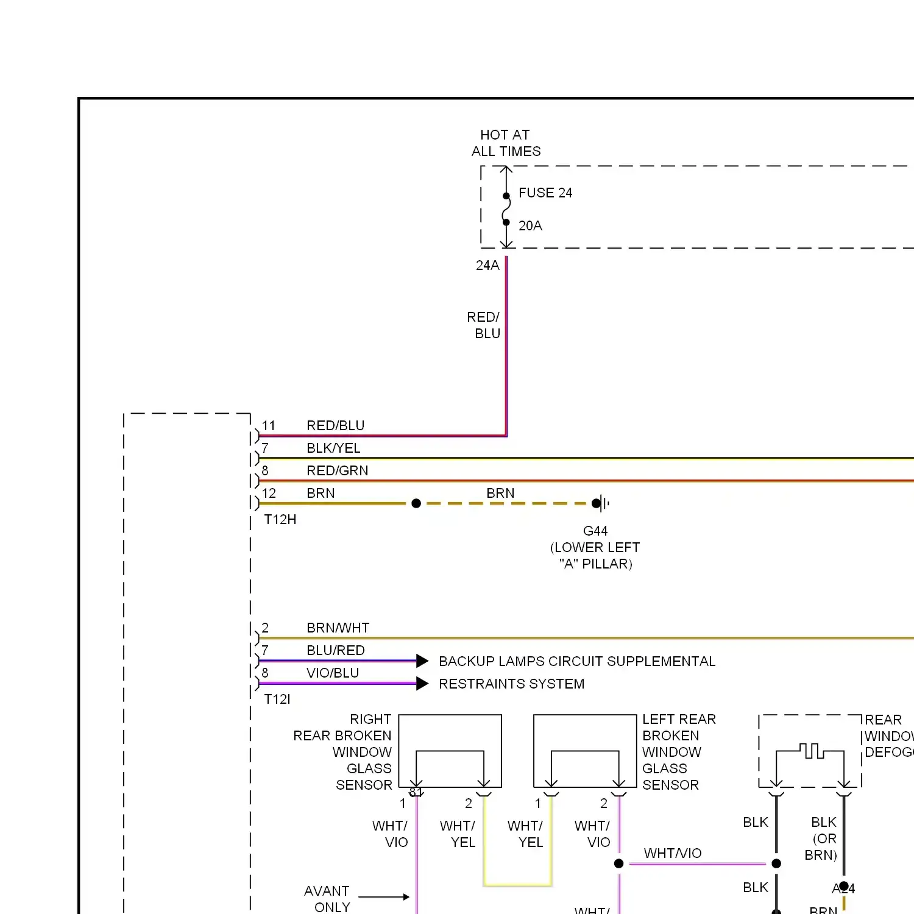Select the '24A' connector label
The image size is (914, 914).
(x=487, y=266)
